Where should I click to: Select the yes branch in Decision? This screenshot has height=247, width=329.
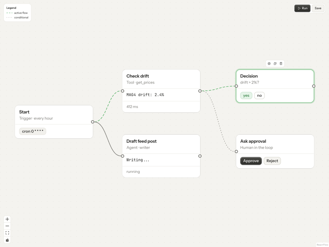tap(246, 96)
